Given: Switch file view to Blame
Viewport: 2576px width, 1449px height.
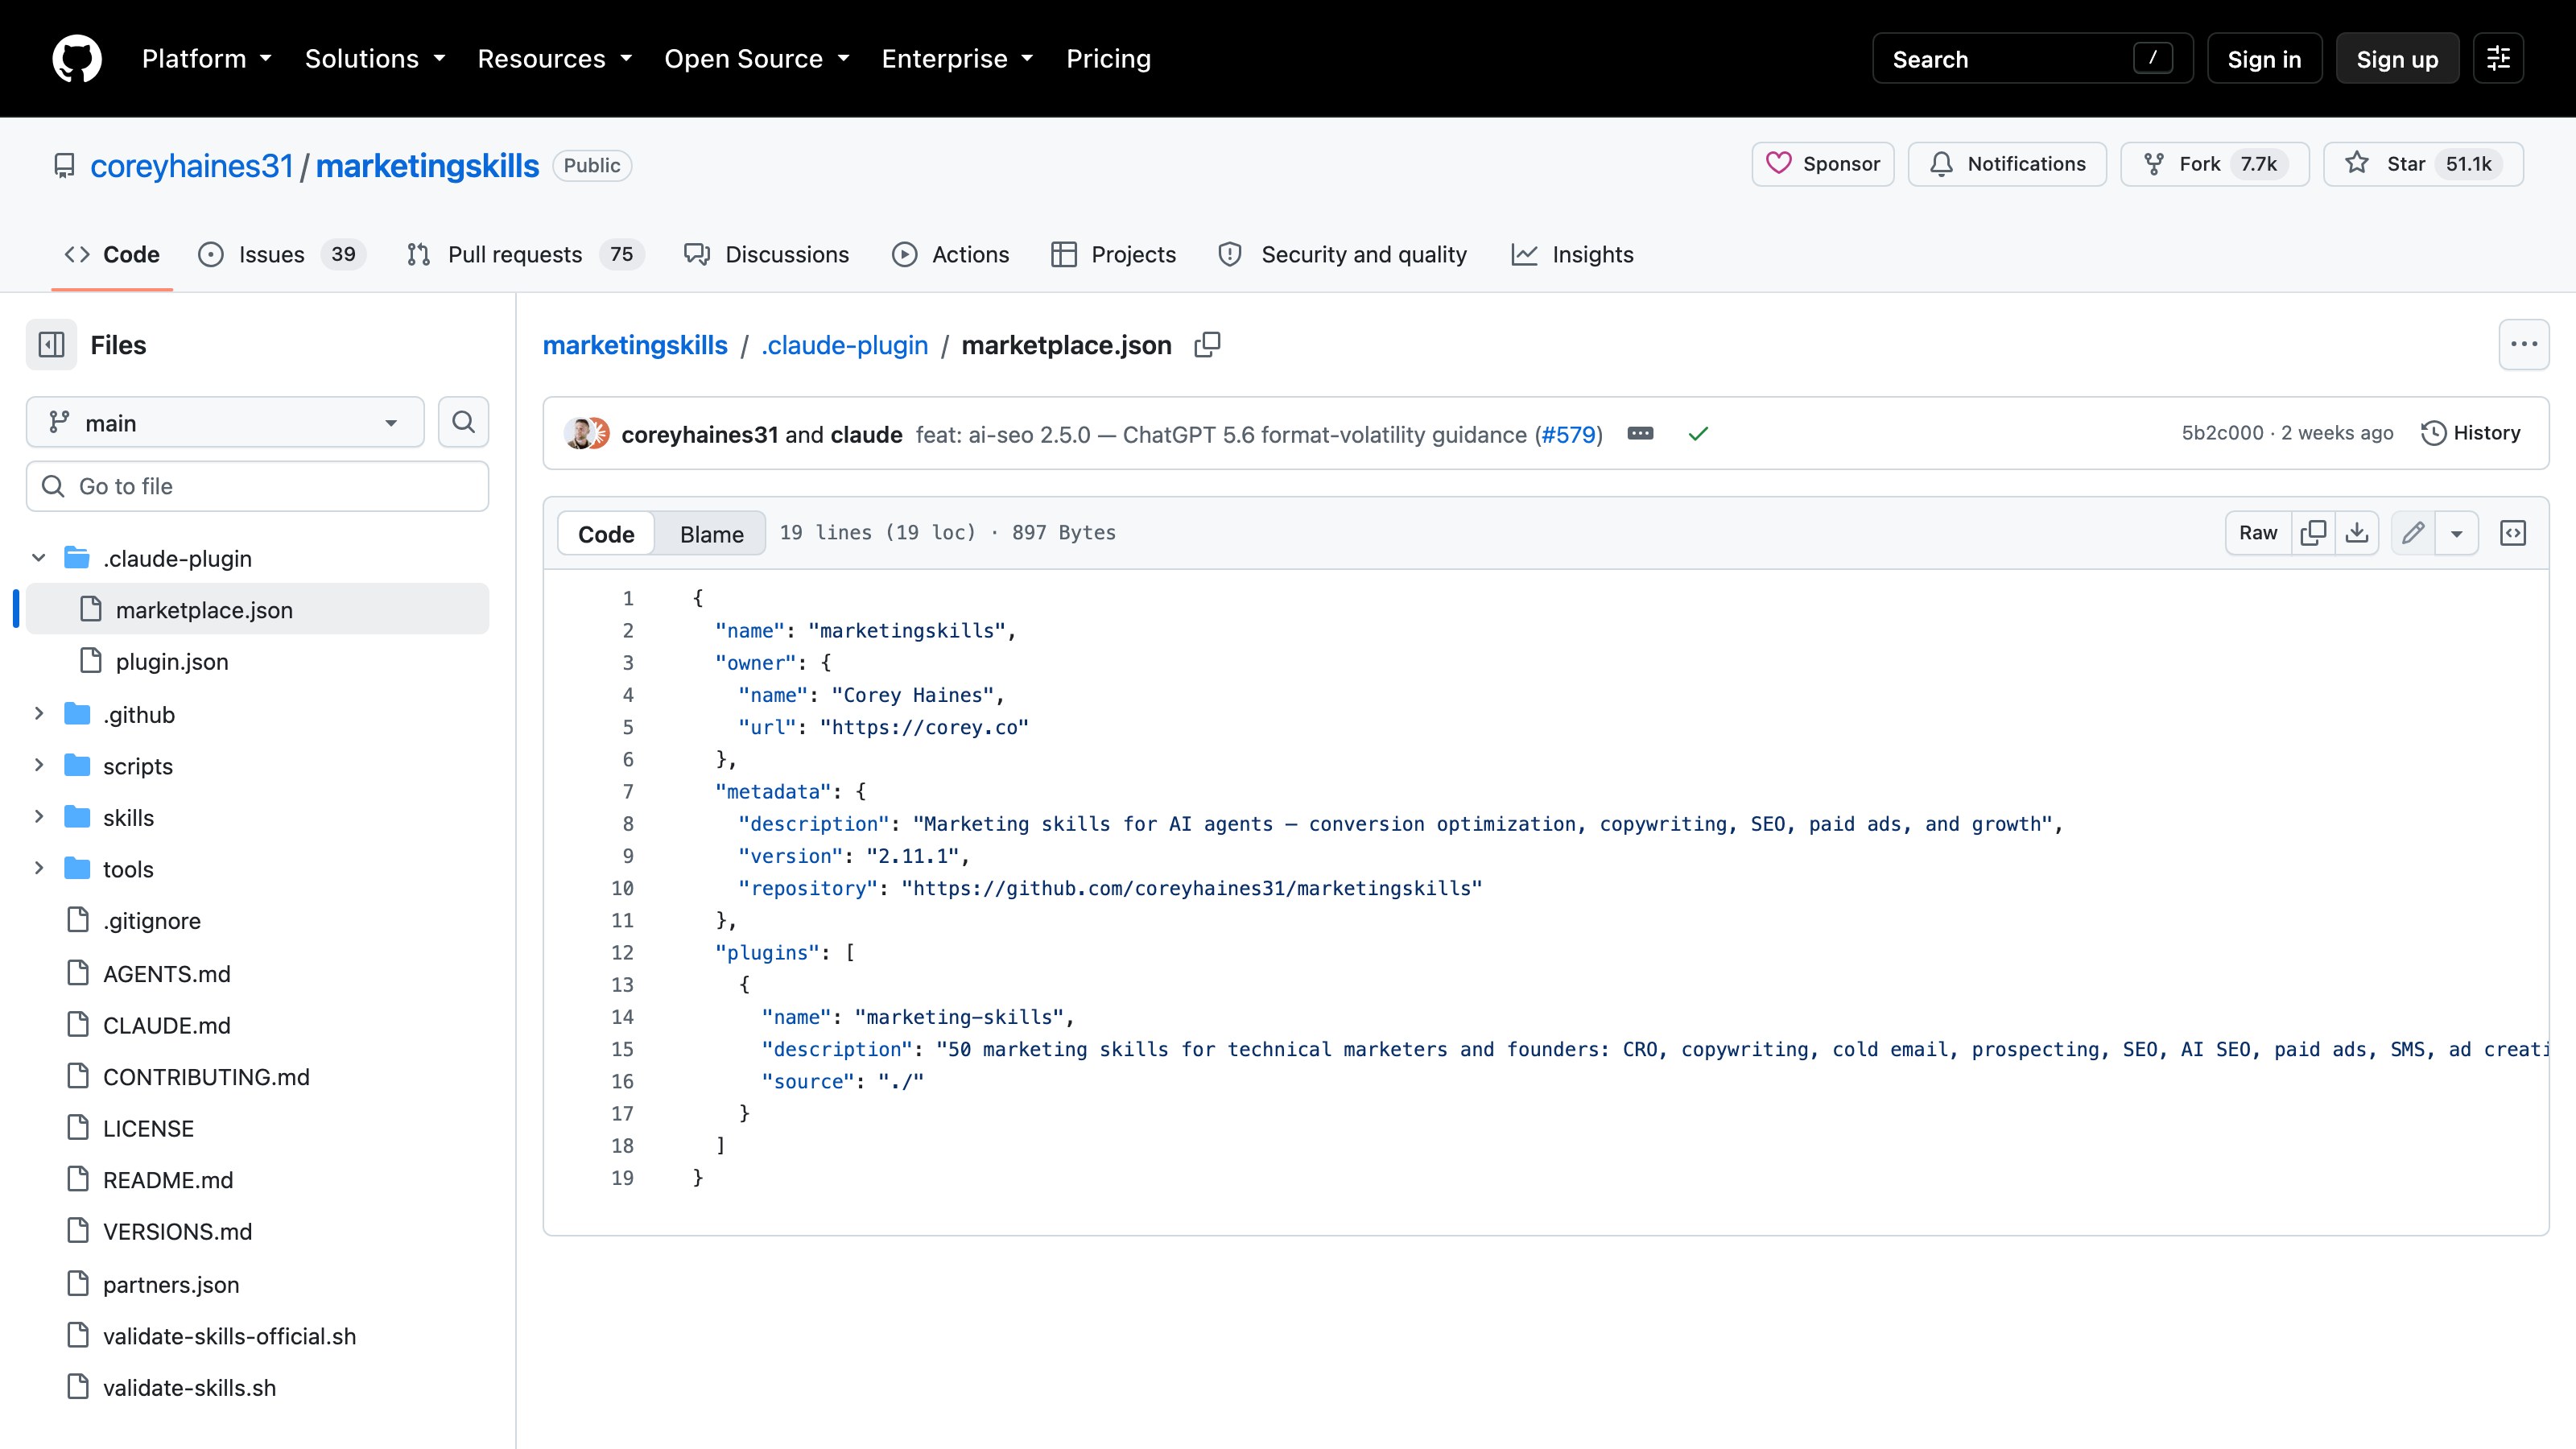Looking at the screenshot, I should point(711,534).
